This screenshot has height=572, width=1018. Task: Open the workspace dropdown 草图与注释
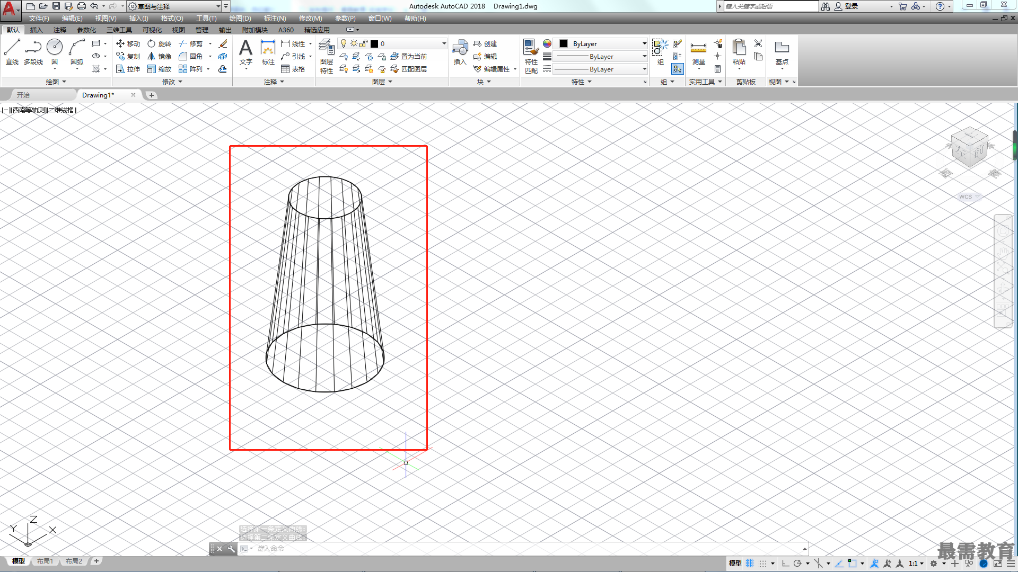click(175, 6)
